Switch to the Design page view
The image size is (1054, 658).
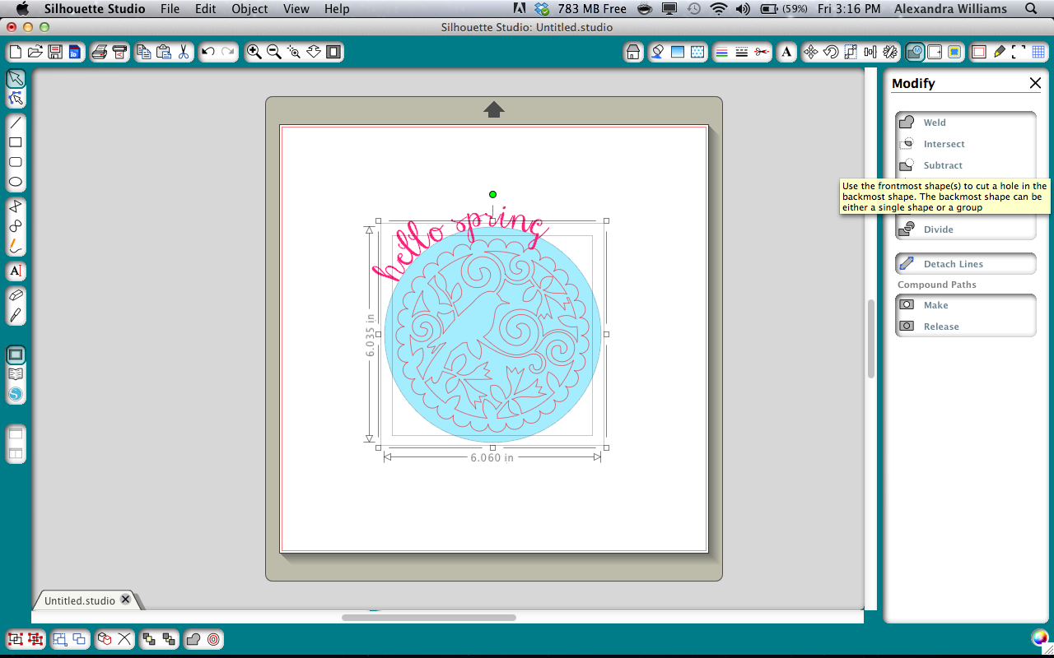tap(16, 355)
